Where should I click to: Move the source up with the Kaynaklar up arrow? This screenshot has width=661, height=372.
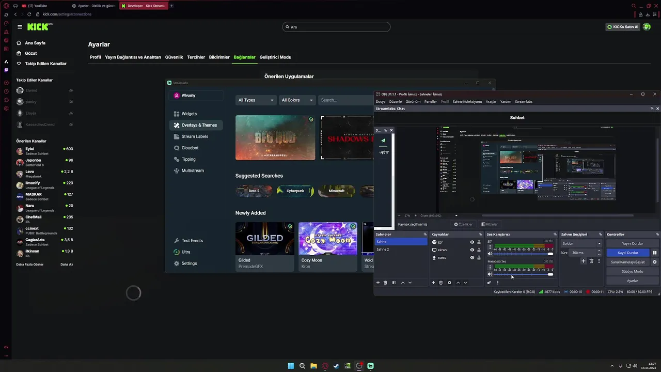click(458, 283)
